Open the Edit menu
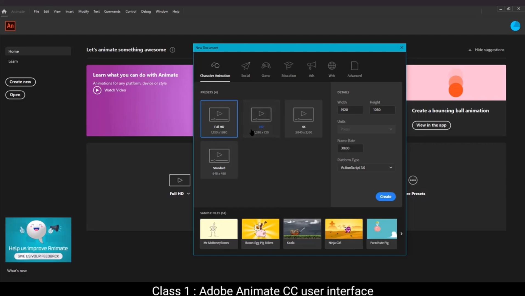Viewport: 525px width, 296px height. pos(46,11)
